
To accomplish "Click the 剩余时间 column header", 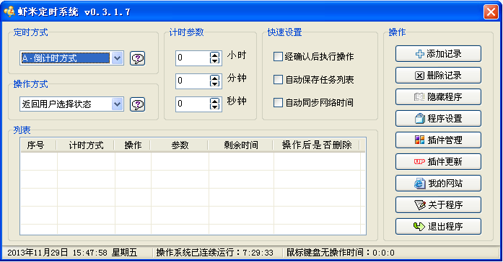I will [x=240, y=145].
